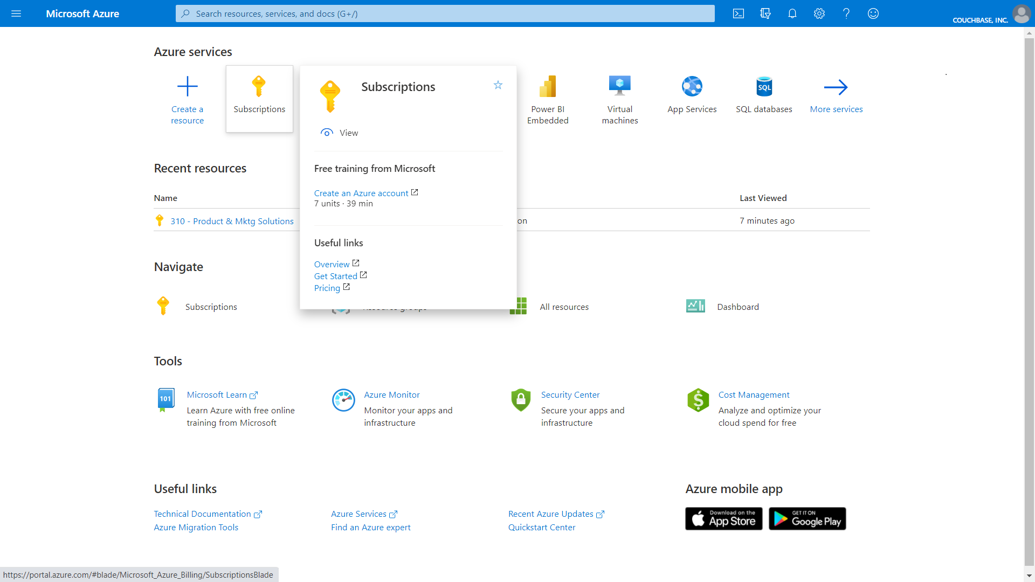The height and width of the screenshot is (582, 1035).
Task: Click the search resources input field
Action: (x=445, y=13)
